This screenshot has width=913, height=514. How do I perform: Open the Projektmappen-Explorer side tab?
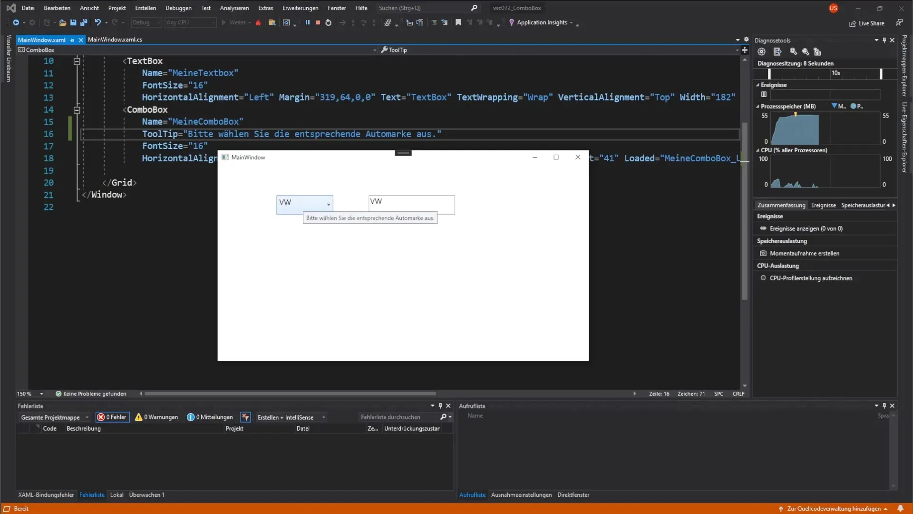tap(904, 66)
